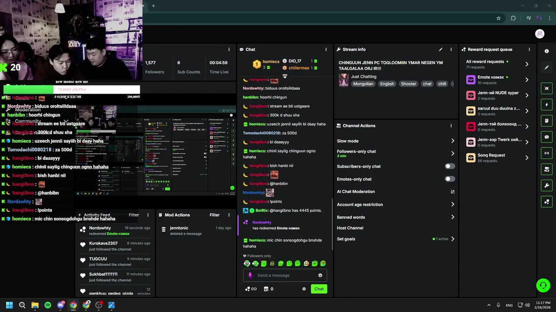This screenshot has height=312, width=556.
Task: Open Activity Feed three-dot menu
Action: (148, 215)
